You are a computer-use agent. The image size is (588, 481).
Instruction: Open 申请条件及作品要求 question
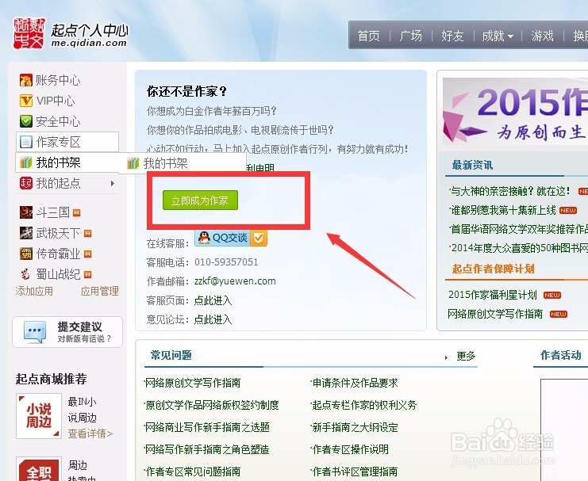(x=355, y=383)
